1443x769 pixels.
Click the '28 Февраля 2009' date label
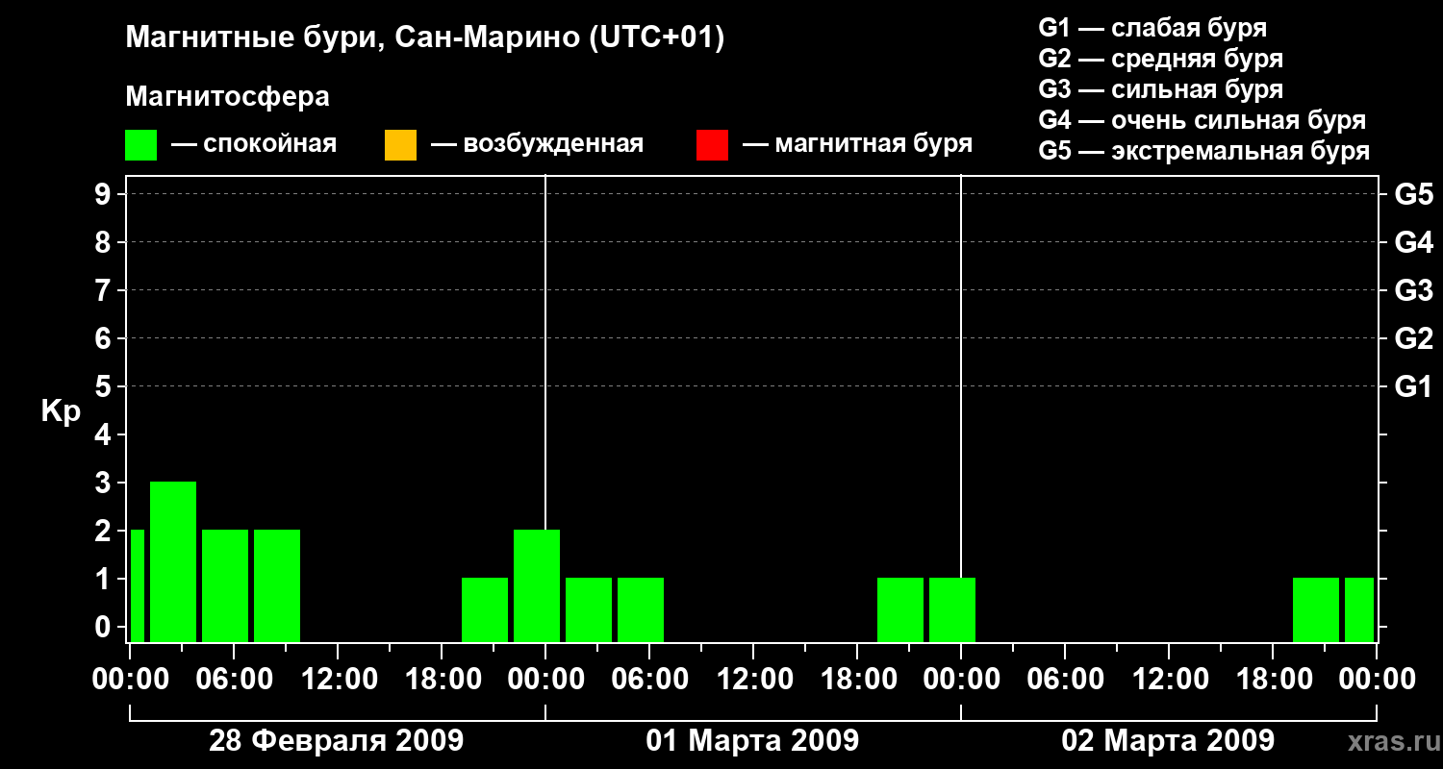pos(337,741)
